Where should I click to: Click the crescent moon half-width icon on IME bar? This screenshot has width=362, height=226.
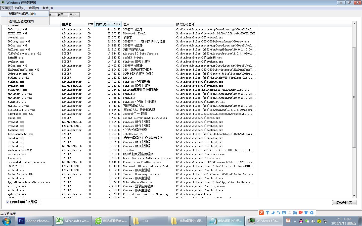pos(273,213)
